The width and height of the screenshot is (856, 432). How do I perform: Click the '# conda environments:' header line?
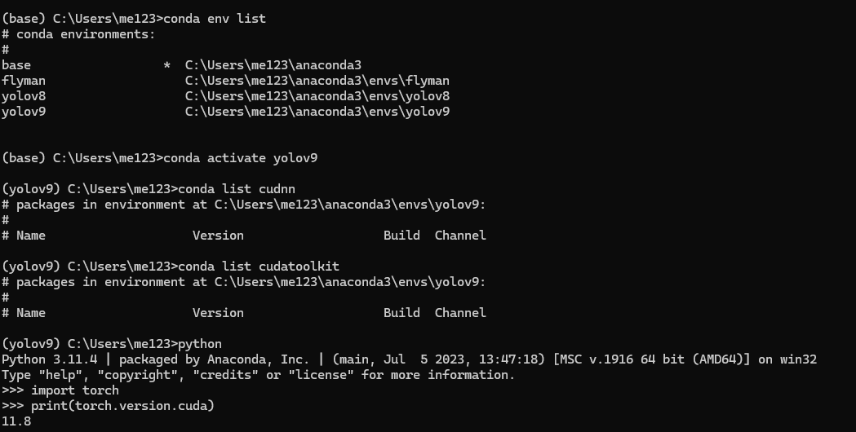tap(78, 34)
